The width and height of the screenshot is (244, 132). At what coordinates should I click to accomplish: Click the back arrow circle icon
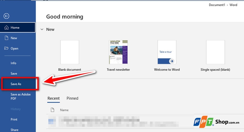(x=6, y=16)
